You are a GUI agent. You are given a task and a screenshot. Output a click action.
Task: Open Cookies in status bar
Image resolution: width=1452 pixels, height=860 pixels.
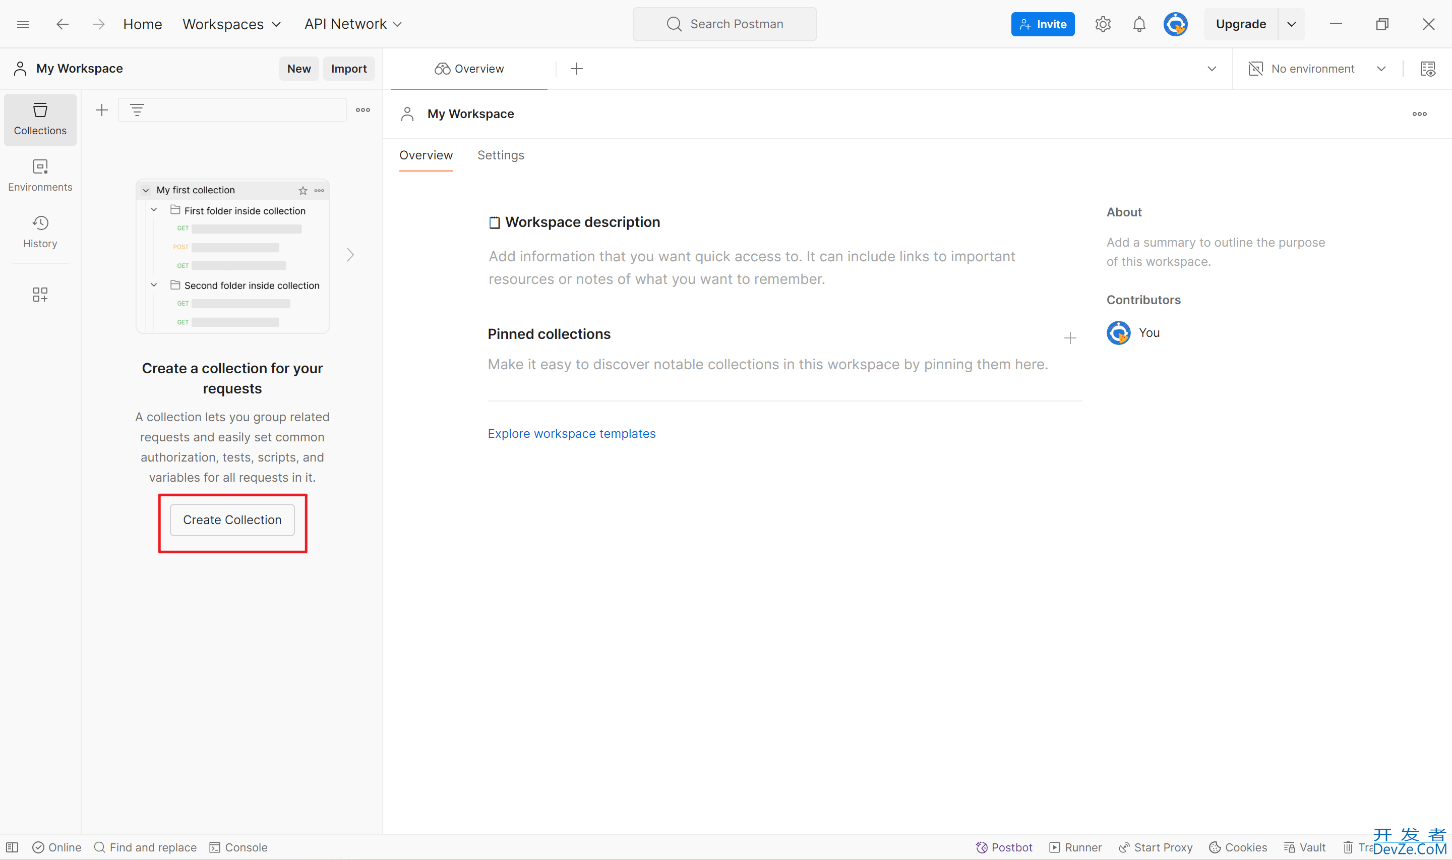pyautogui.click(x=1237, y=847)
